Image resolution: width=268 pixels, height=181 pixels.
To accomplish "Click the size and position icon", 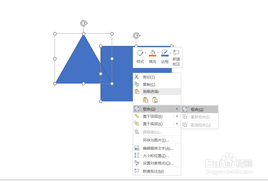I will (x=137, y=155).
